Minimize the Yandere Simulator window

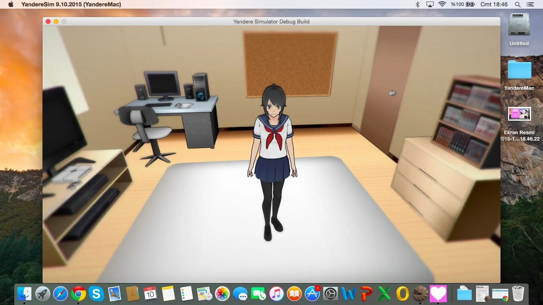(x=56, y=21)
